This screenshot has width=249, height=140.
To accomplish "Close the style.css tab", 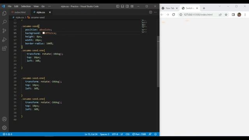I will tap(50, 12).
